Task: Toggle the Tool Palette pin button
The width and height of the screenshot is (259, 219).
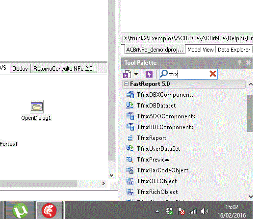Action: point(239,63)
